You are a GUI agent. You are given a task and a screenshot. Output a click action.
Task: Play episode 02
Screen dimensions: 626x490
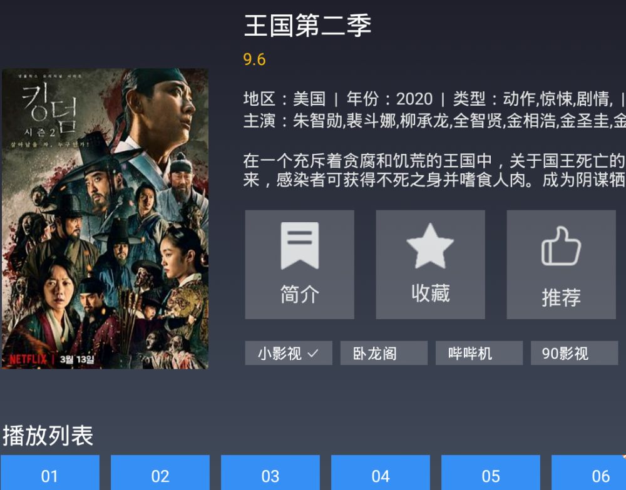(x=160, y=472)
